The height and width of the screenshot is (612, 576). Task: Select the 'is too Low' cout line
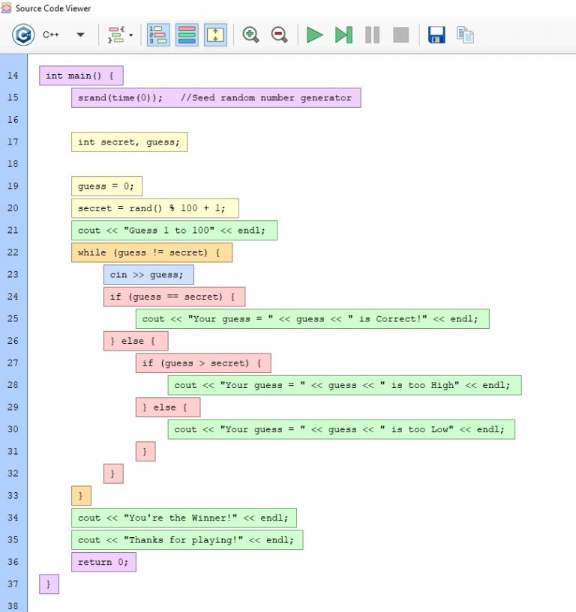coord(341,429)
